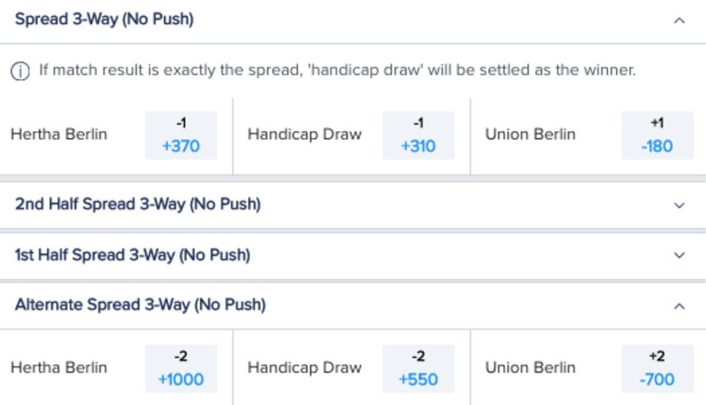The height and width of the screenshot is (405, 706).
Task: Click the info icon beside handicap draw note
Action: tap(20, 72)
